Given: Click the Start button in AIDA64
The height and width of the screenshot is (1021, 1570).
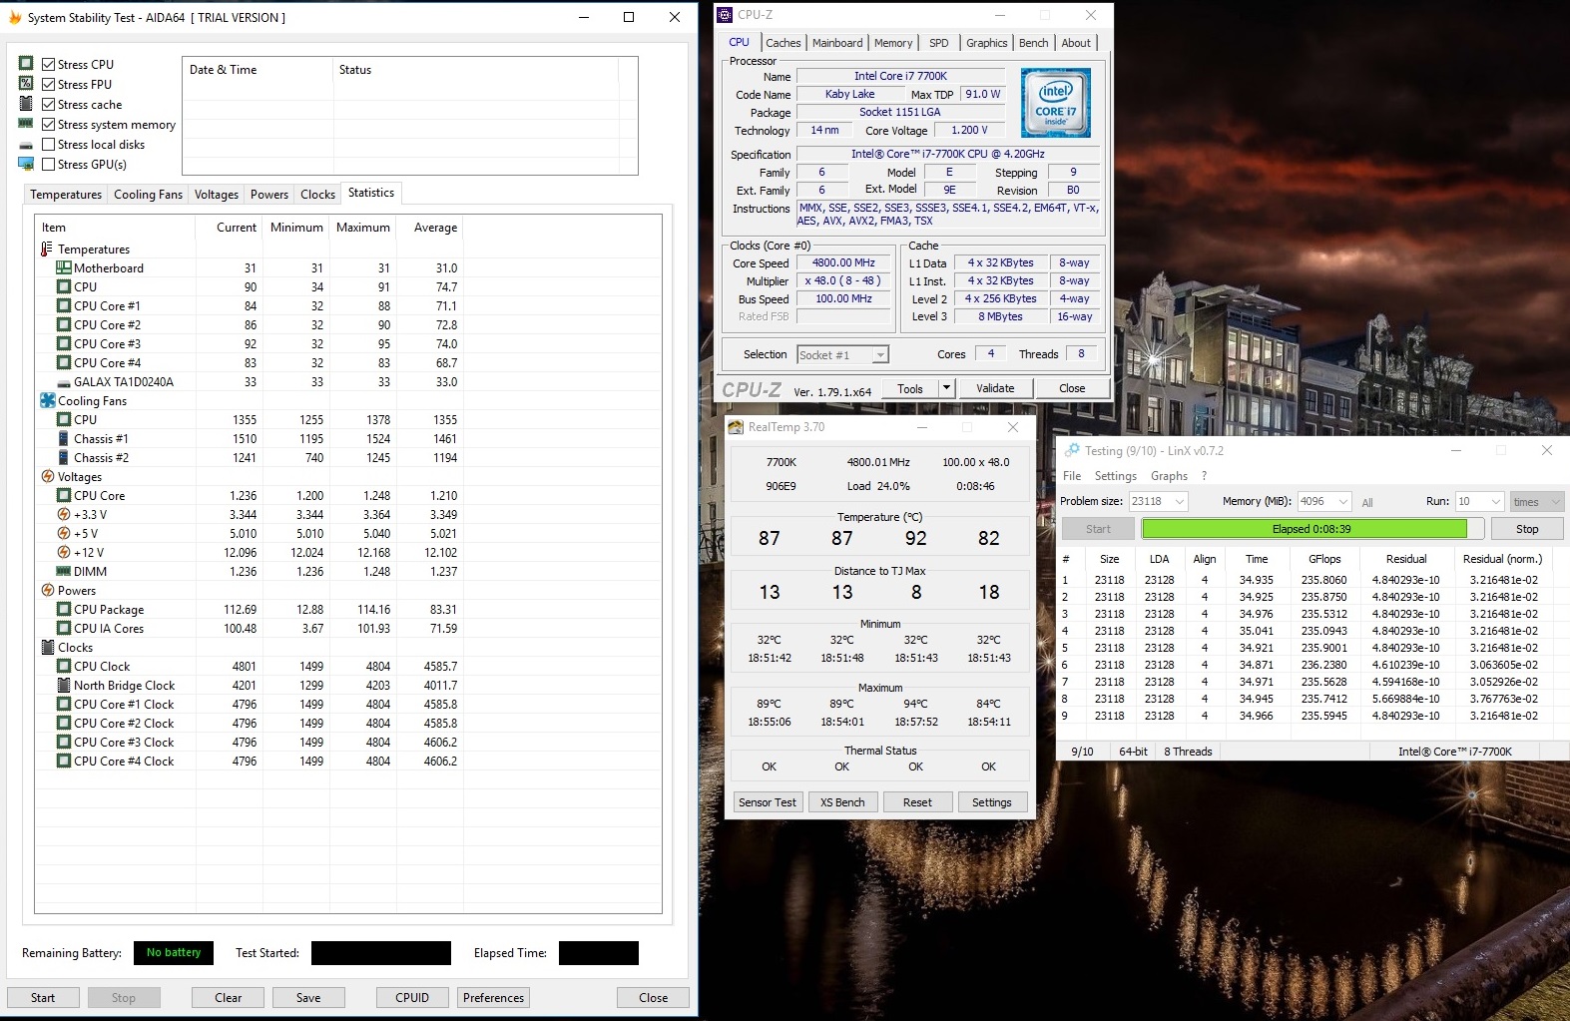Looking at the screenshot, I should click(x=43, y=997).
